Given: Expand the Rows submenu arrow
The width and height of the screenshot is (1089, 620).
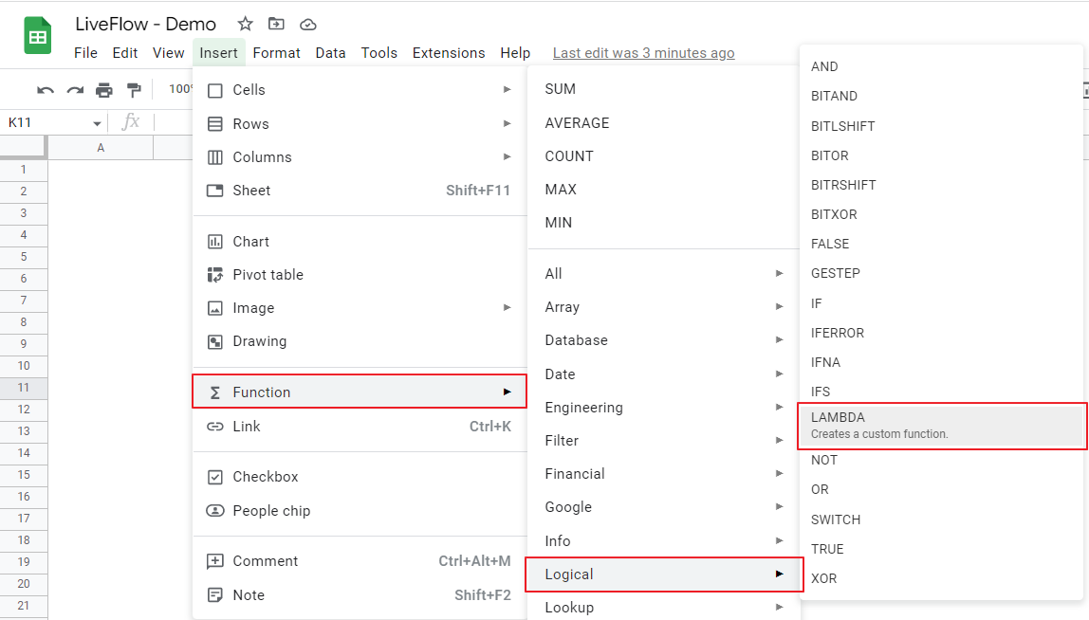Looking at the screenshot, I should (x=507, y=123).
